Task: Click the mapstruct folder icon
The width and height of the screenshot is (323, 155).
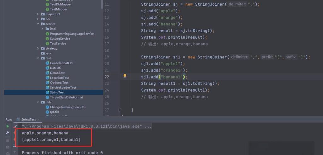Action: [x=43, y=14]
